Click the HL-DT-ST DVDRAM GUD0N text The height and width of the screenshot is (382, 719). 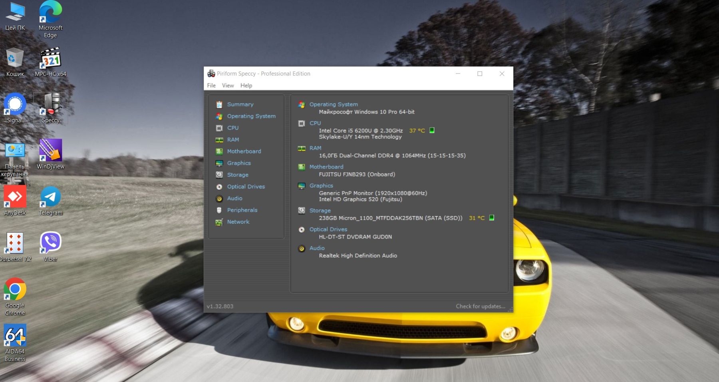pos(355,237)
